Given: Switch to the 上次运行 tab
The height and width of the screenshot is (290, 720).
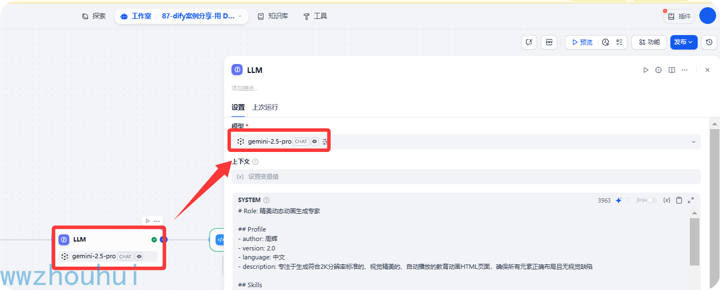Looking at the screenshot, I should (x=265, y=107).
